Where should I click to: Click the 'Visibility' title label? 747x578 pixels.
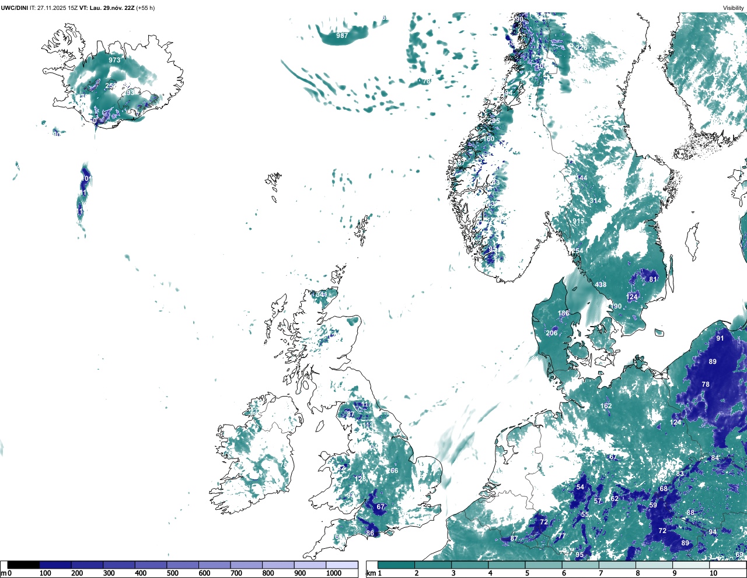[734, 8]
